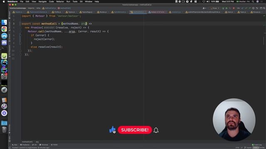Viewport: 266px width, 149px height.
Task: Switch to the Topics.js editor tab
Action: (71, 12)
